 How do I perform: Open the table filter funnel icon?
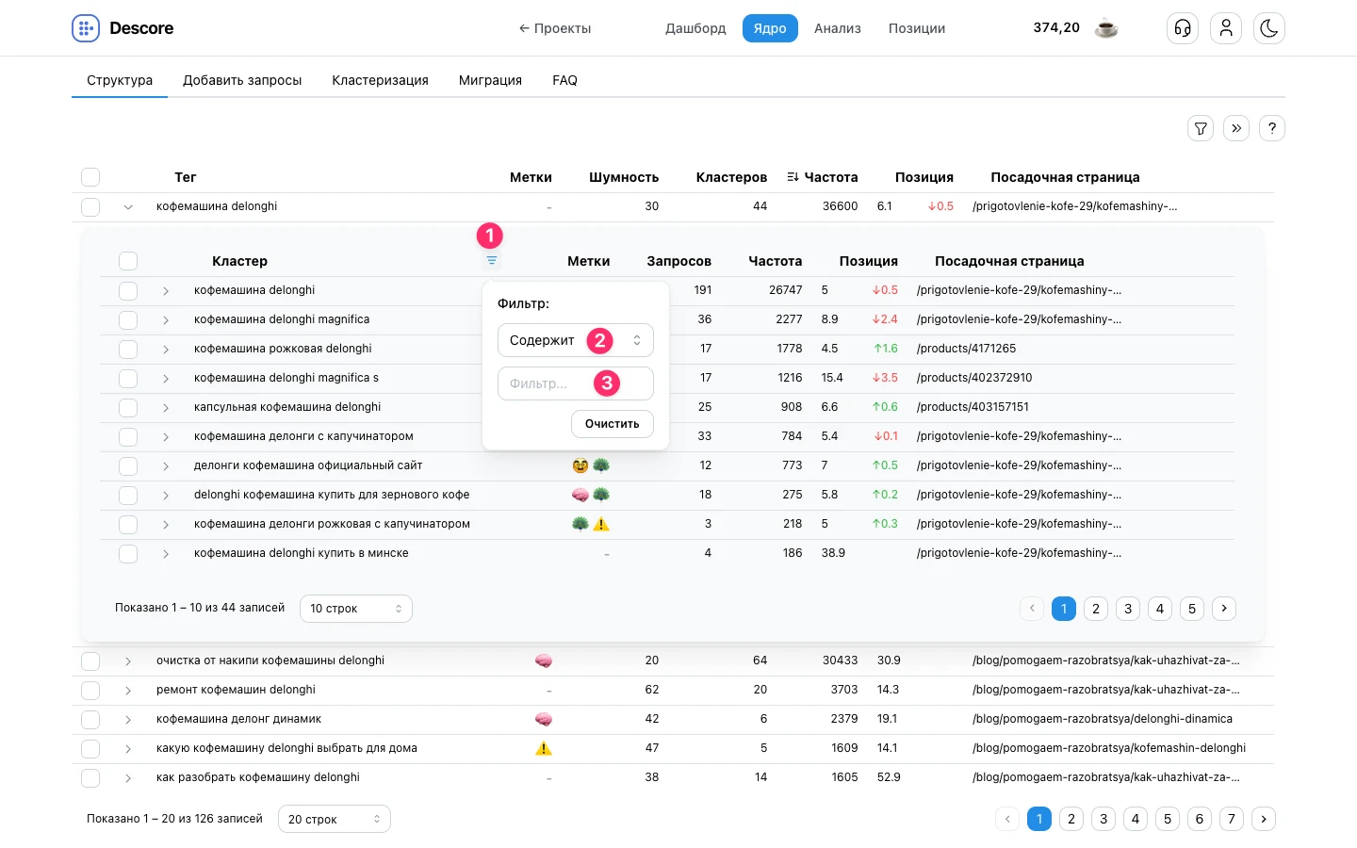(x=1201, y=128)
